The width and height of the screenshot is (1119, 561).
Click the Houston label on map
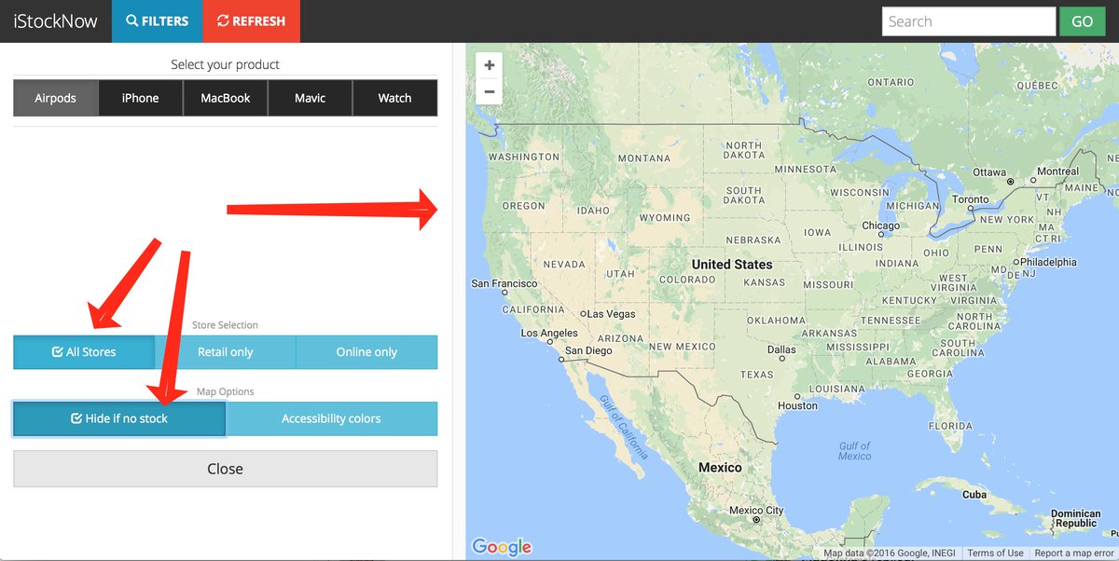[x=797, y=406]
